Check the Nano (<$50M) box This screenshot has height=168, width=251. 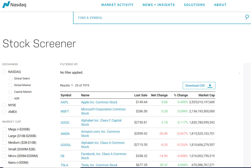tap(5, 162)
